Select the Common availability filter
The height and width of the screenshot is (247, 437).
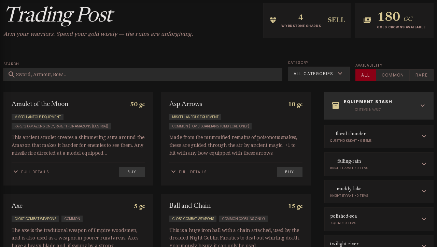(393, 75)
